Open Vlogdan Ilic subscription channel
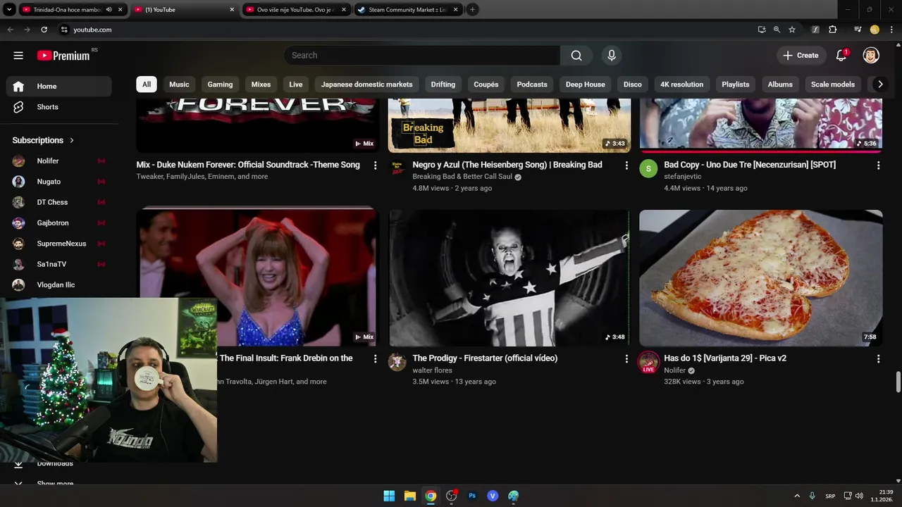The image size is (902, 507). pyautogui.click(x=59, y=284)
